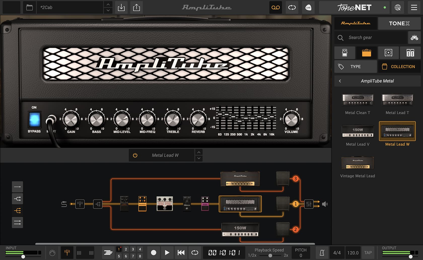423x260 pixels.
Task: Open the preset folder browser
Action: [x=29, y=8]
